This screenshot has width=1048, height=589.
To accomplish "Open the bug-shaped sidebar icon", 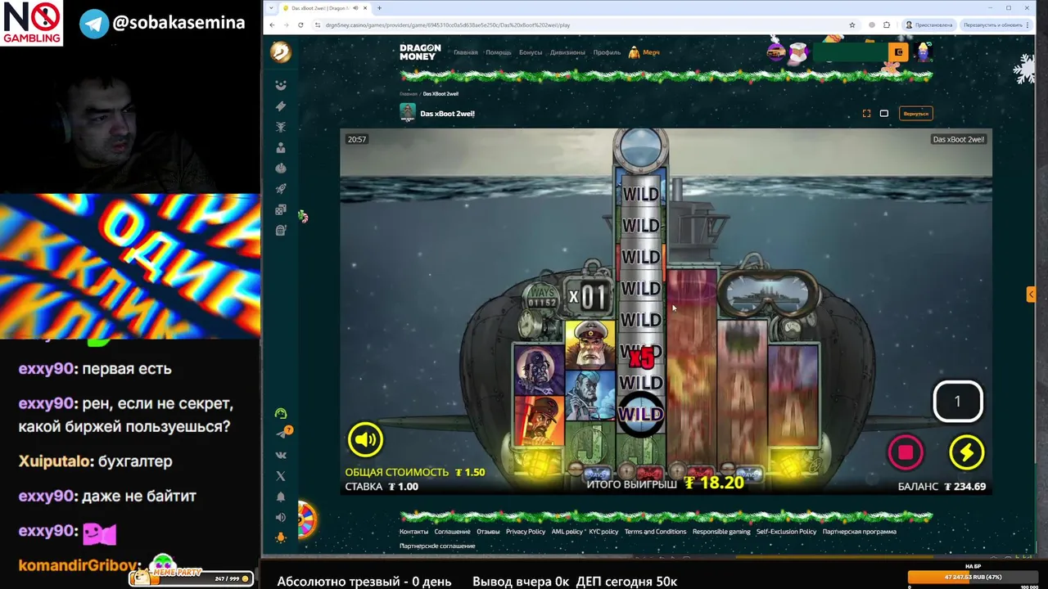I will pos(281,127).
